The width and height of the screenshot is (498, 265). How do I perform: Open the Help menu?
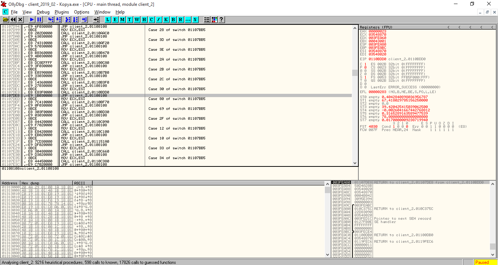(x=120, y=12)
